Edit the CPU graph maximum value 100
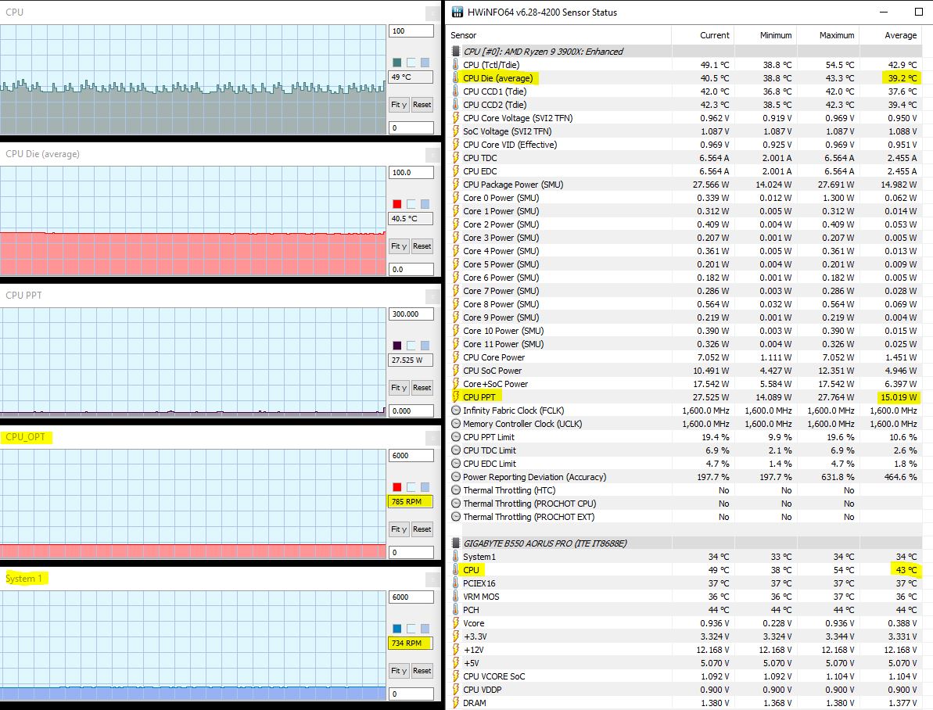 411,31
